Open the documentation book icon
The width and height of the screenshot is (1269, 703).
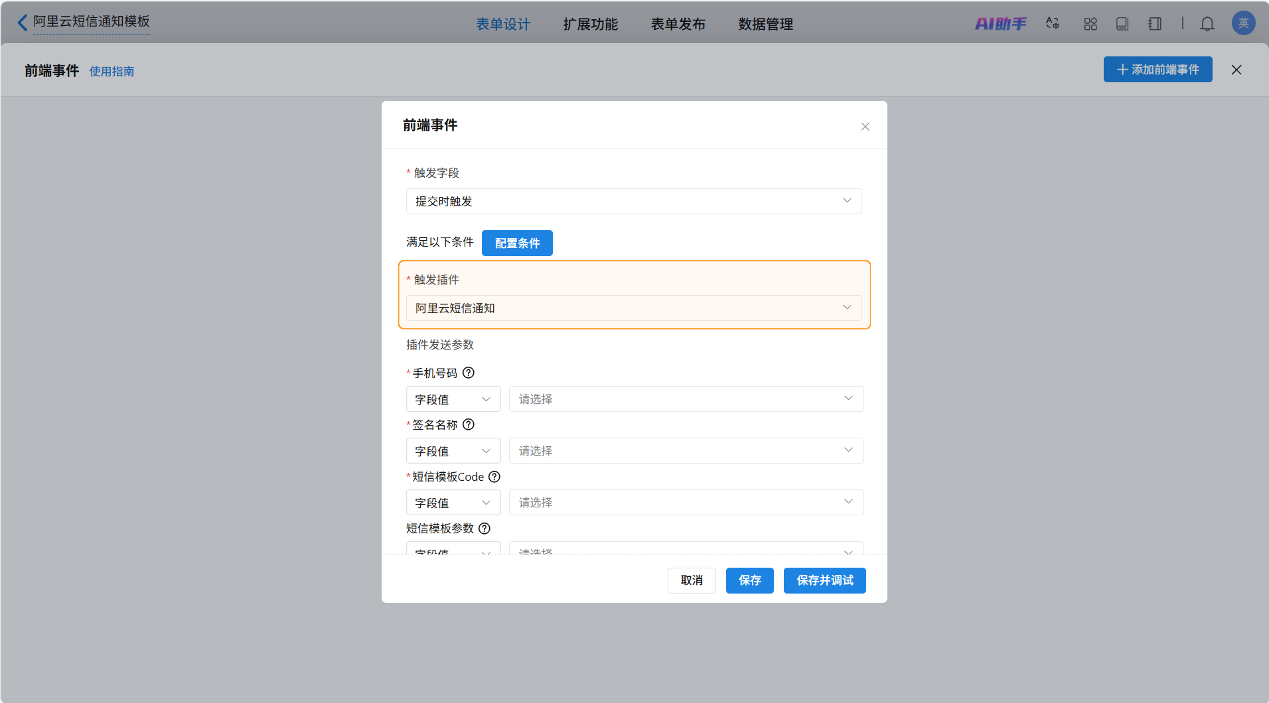[1123, 23]
